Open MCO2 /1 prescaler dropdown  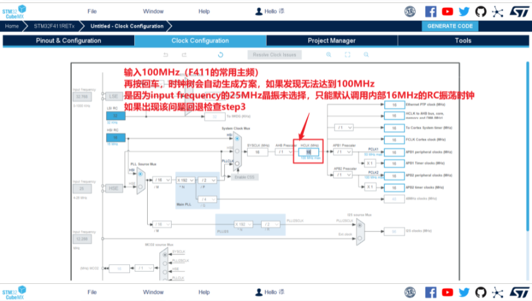point(144,268)
